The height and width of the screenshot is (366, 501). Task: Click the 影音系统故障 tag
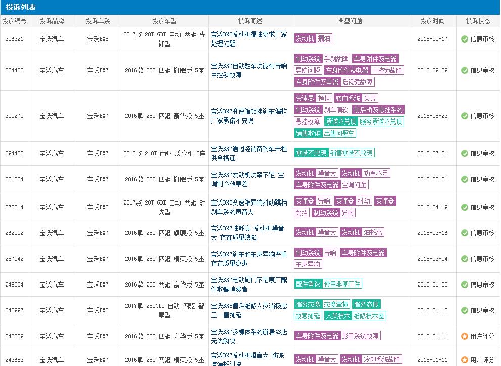(360, 336)
